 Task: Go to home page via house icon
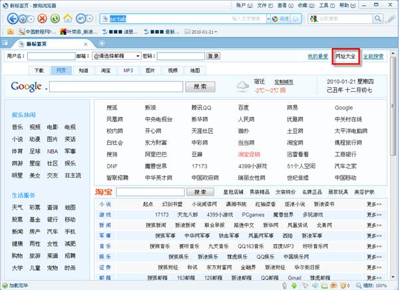(x=69, y=18)
